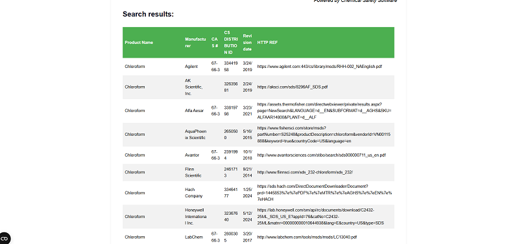The width and height of the screenshot is (519, 244).
Task: Click revision date 3/24/2019 in Agilent row
Action: point(247,67)
